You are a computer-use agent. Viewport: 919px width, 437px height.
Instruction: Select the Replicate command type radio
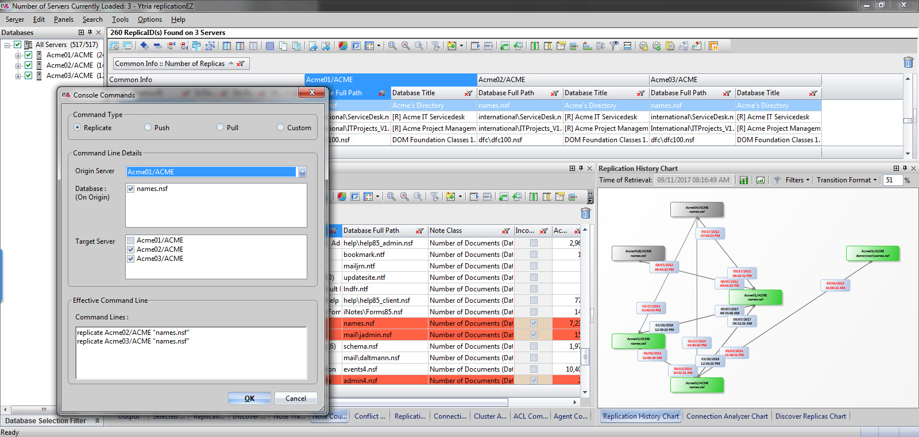click(78, 127)
